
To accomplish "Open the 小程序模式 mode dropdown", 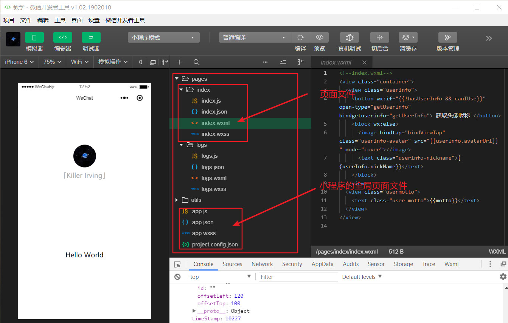I will (x=163, y=37).
